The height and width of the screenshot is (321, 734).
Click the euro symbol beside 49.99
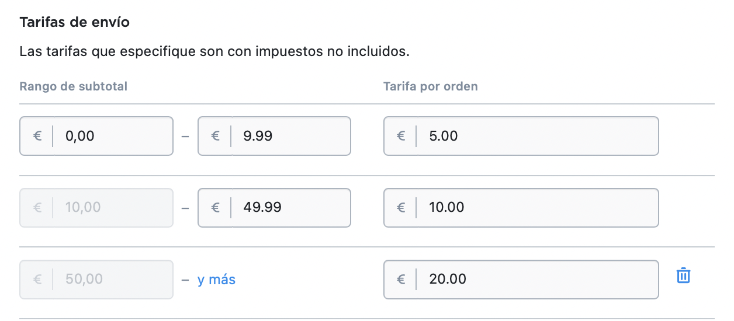[x=215, y=207]
